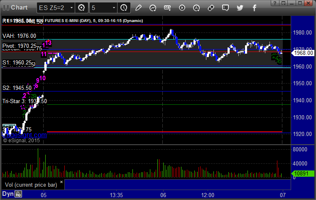The width and height of the screenshot is (316, 200).
Task: Share chart via Twitter icon
Action: (x=240, y=7)
